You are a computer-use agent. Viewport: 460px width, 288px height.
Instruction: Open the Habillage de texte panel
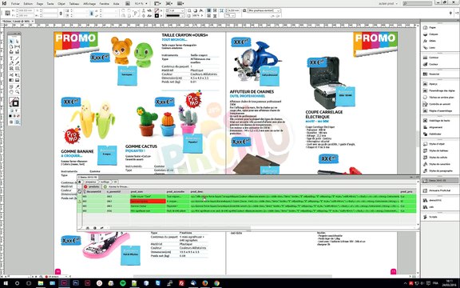tap(439, 121)
